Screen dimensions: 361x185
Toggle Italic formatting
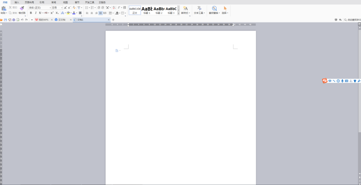click(x=35, y=13)
